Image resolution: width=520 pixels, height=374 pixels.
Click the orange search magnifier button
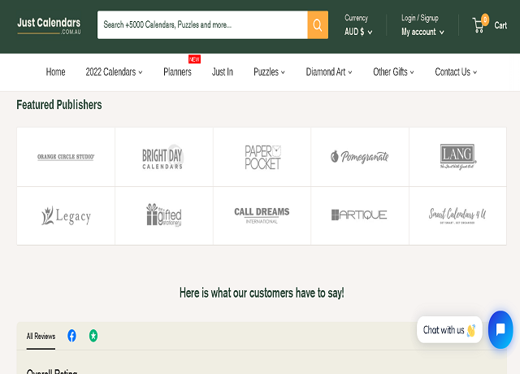pyautogui.click(x=318, y=25)
